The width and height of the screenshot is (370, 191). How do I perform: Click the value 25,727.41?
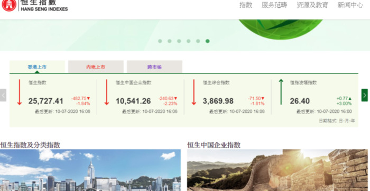tap(46, 101)
